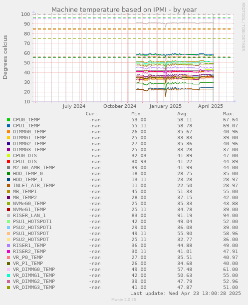Click the RISER2_TEMP legend label

coord(29,252)
